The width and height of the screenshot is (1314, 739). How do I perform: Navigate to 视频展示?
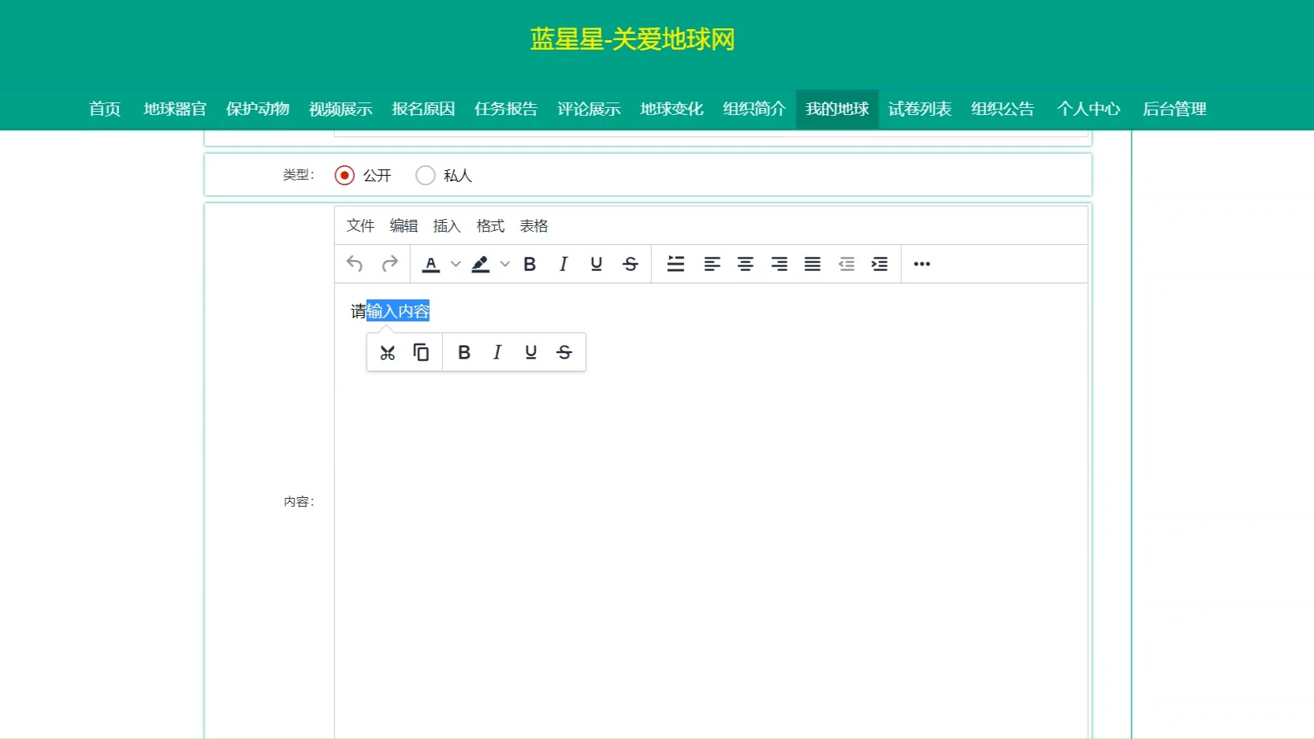click(x=341, y=109)
